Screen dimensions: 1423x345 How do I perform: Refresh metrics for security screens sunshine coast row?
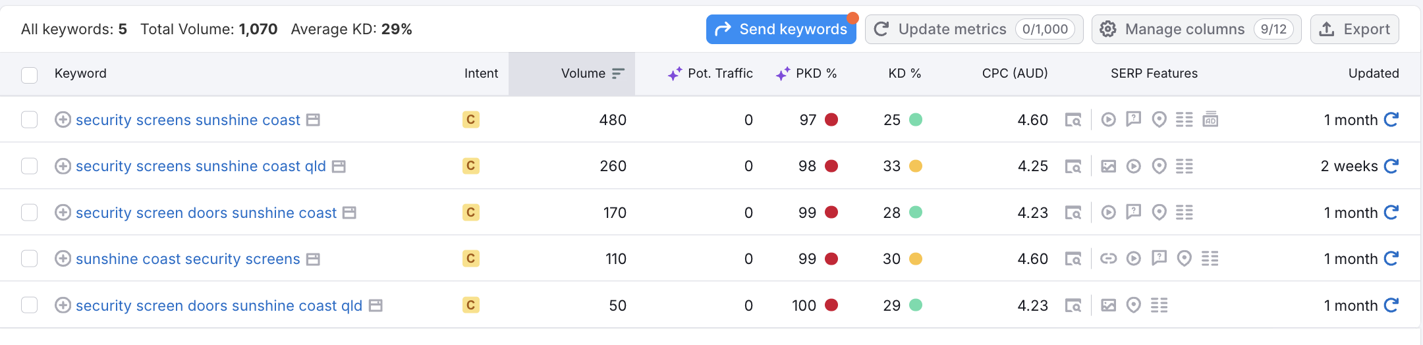(1391, 119)
